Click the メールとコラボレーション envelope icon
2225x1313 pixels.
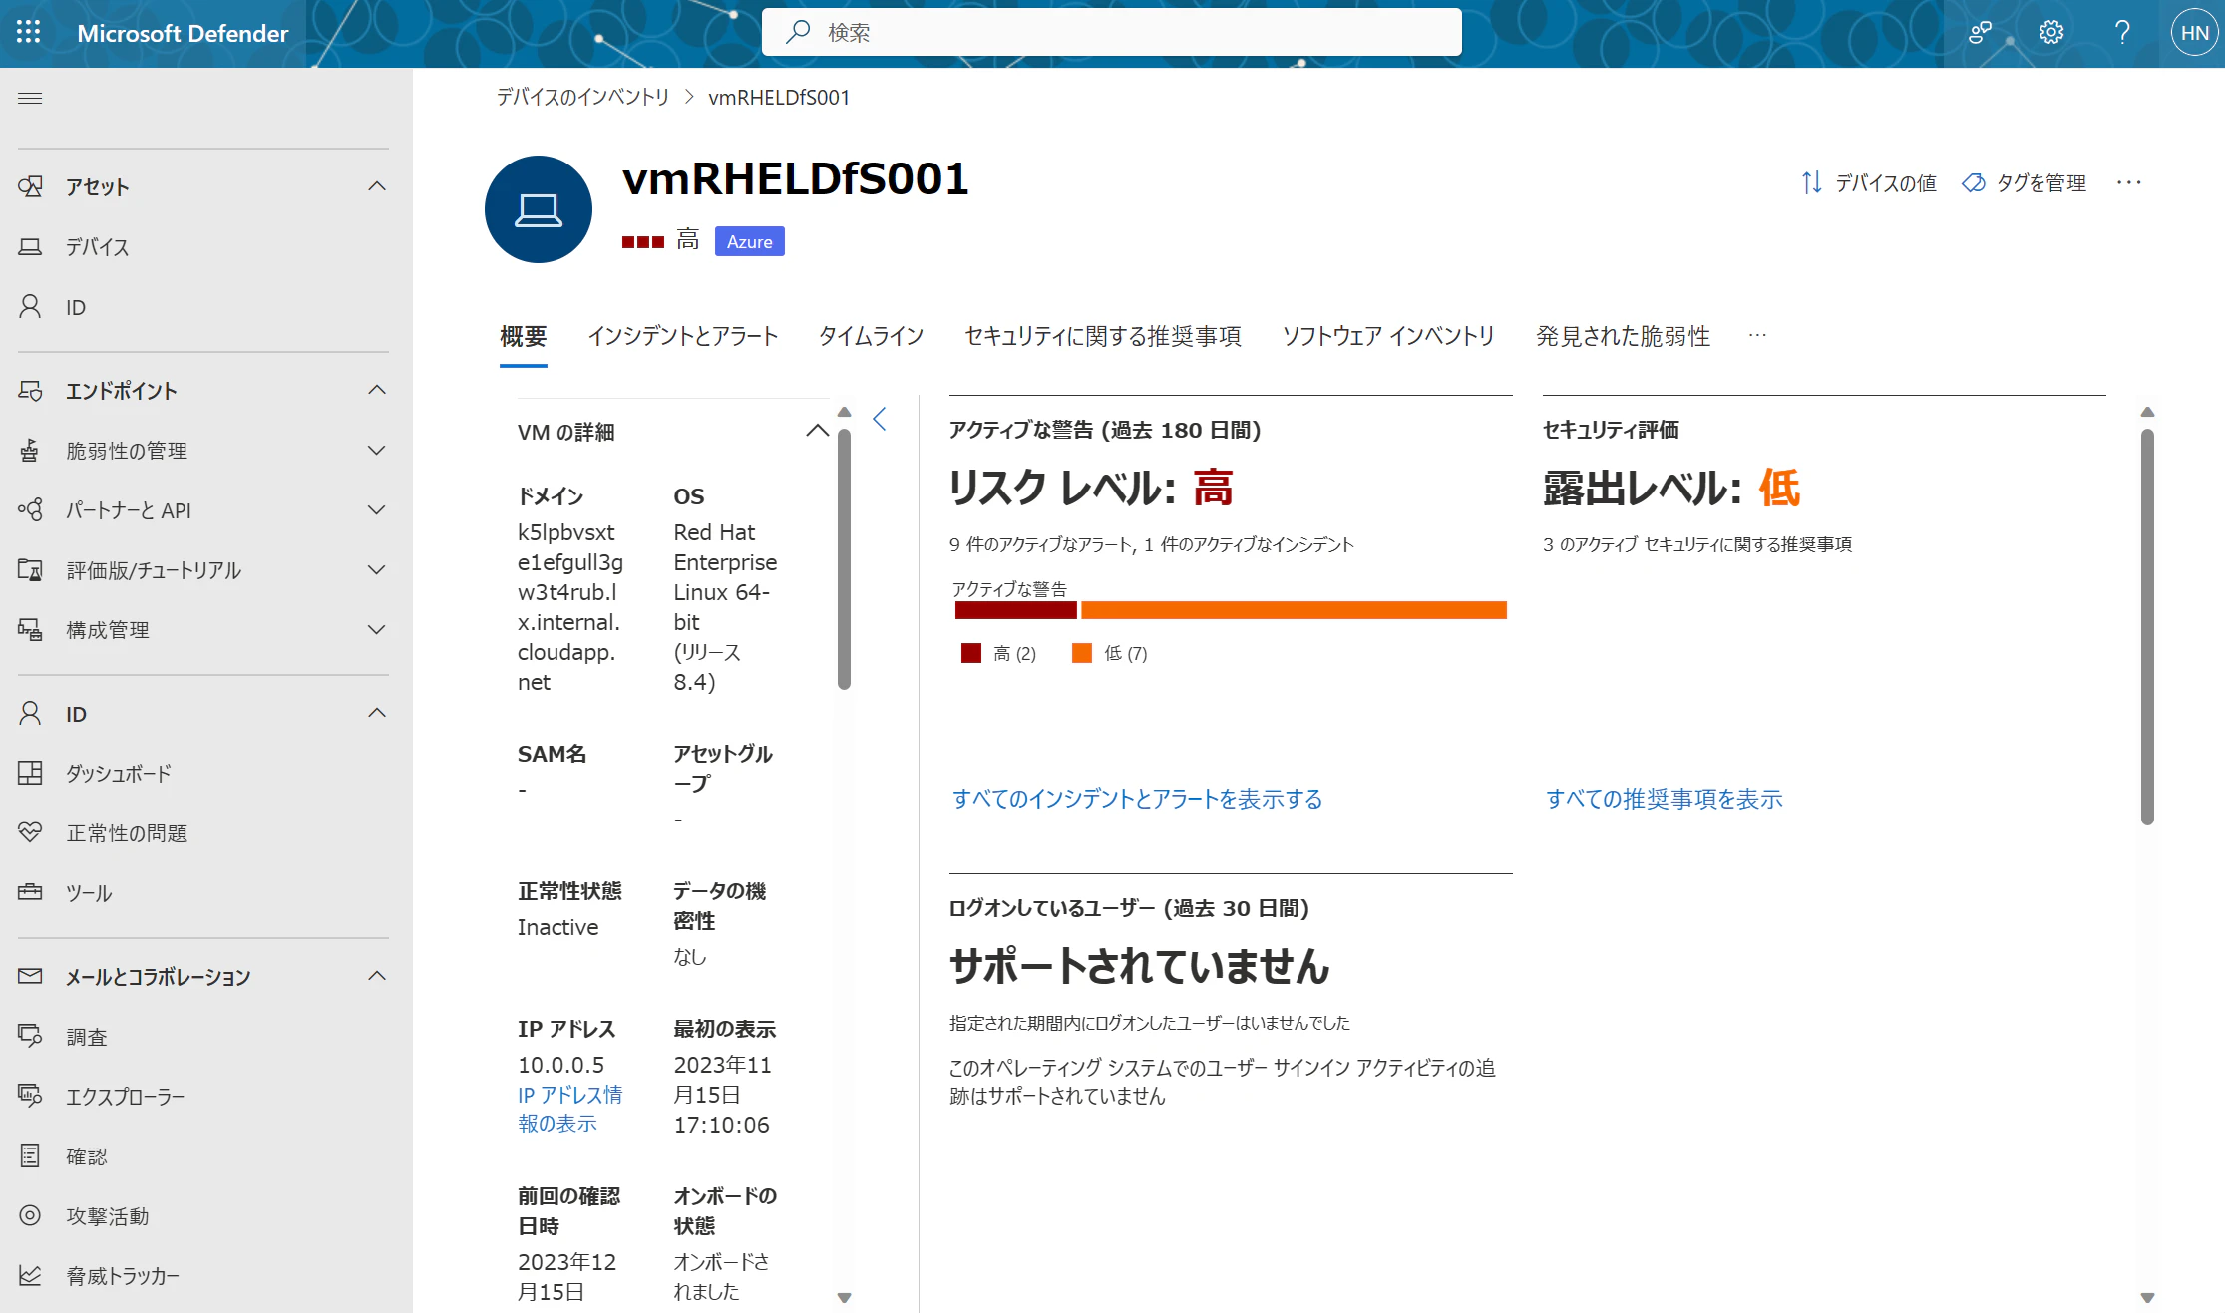pyautogui.click(x=30, y=976)
